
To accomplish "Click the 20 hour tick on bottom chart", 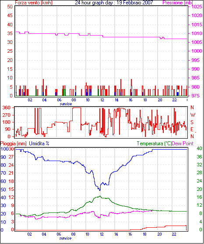I will (159, 234).
